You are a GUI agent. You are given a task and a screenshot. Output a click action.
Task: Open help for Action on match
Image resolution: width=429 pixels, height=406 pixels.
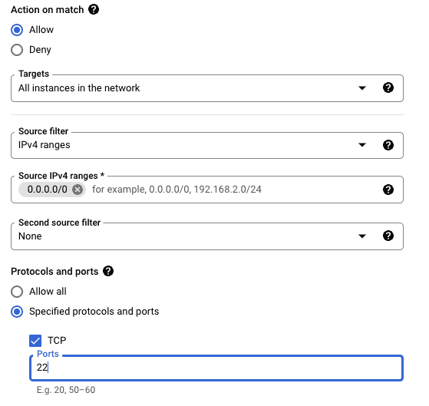(x=94, y=9)
